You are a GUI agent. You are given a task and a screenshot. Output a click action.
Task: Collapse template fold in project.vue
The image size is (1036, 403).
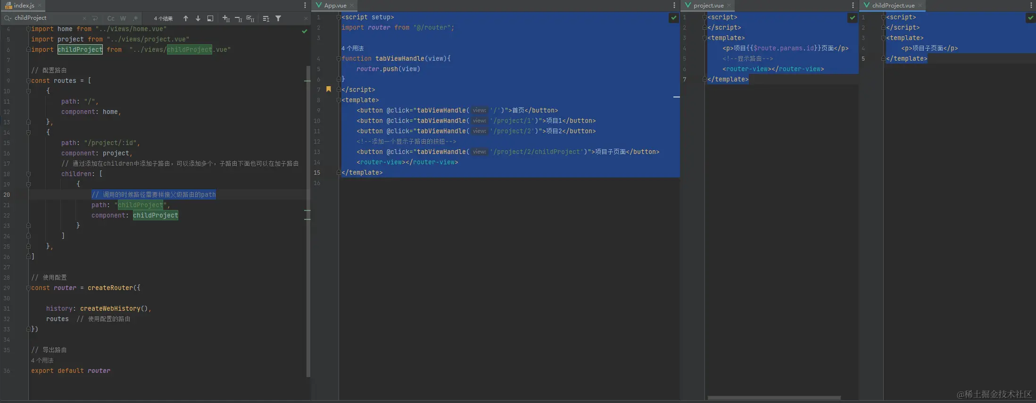(x=704, y=38)
